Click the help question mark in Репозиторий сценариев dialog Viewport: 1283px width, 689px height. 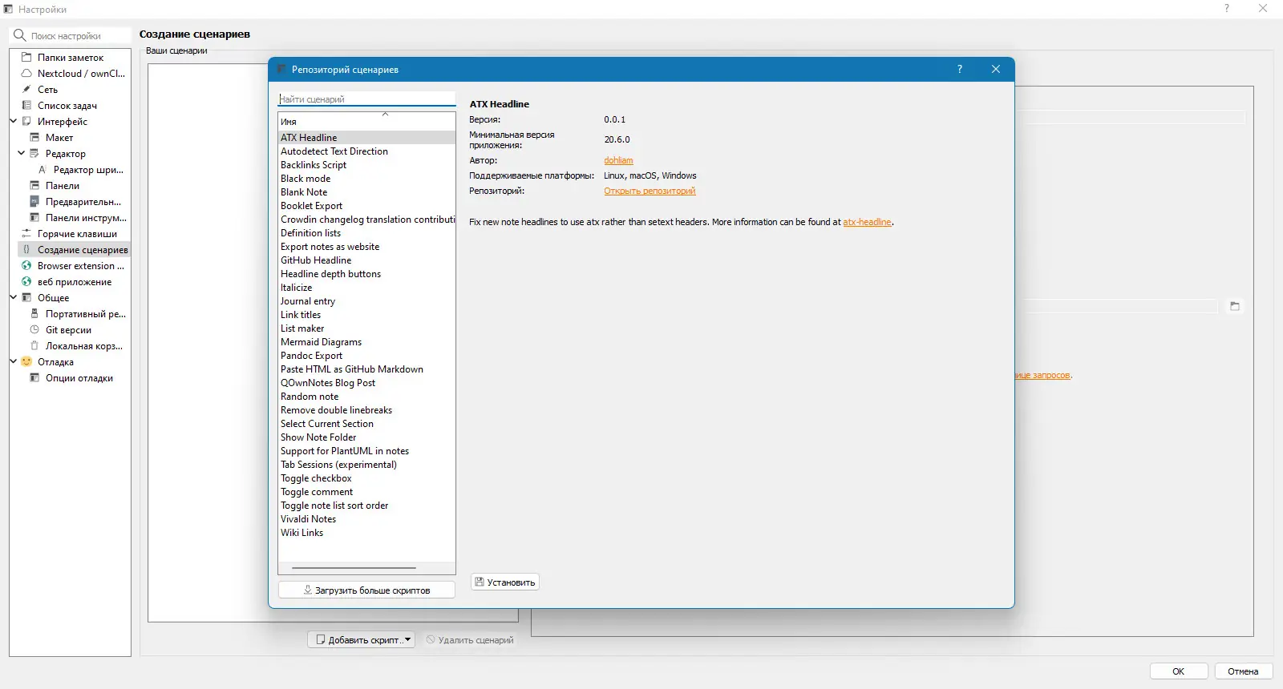959,70
